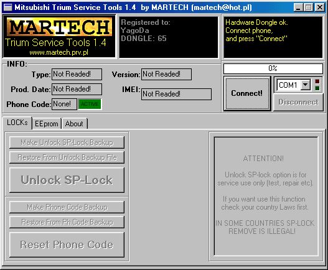328x270 pixels.
Task: Click the Connect! button
Action: (247, 93)
